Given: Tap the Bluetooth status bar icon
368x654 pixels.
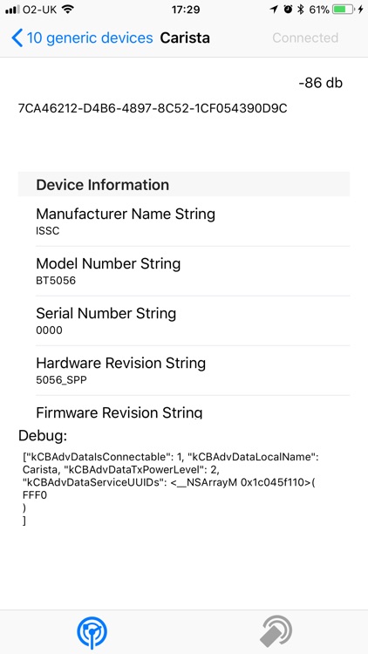Looking at the screenshot, I should [x=300, y=10].
